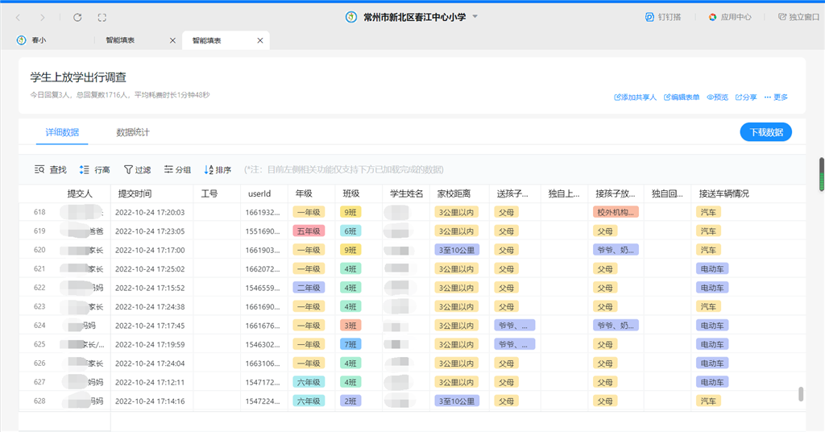Click time 2022-10-24 17:23:05
The image size is (825, 432).
[x=150, y=231]
